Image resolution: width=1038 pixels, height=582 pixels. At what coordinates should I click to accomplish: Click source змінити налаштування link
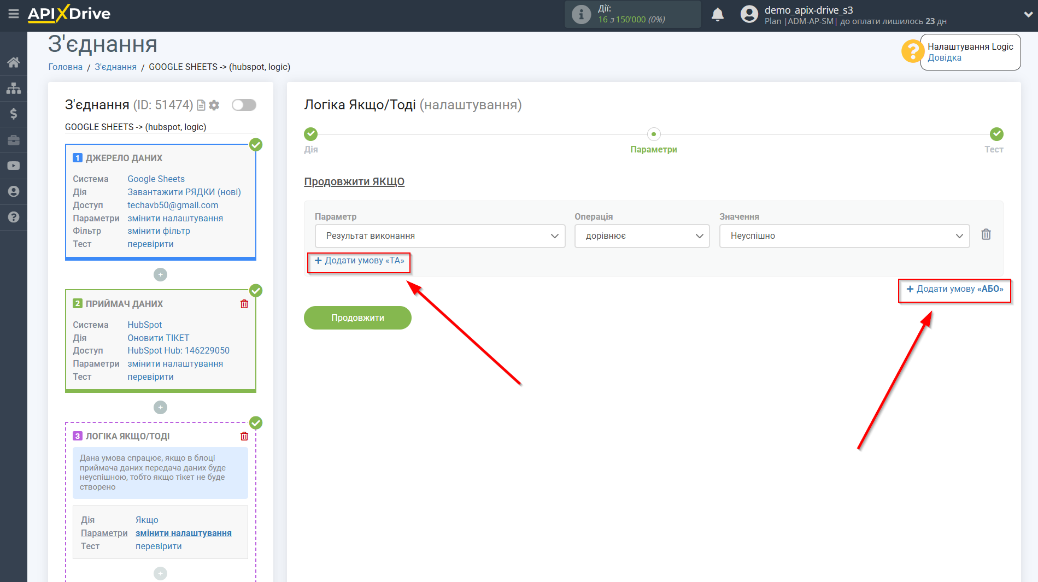point(175,218)
